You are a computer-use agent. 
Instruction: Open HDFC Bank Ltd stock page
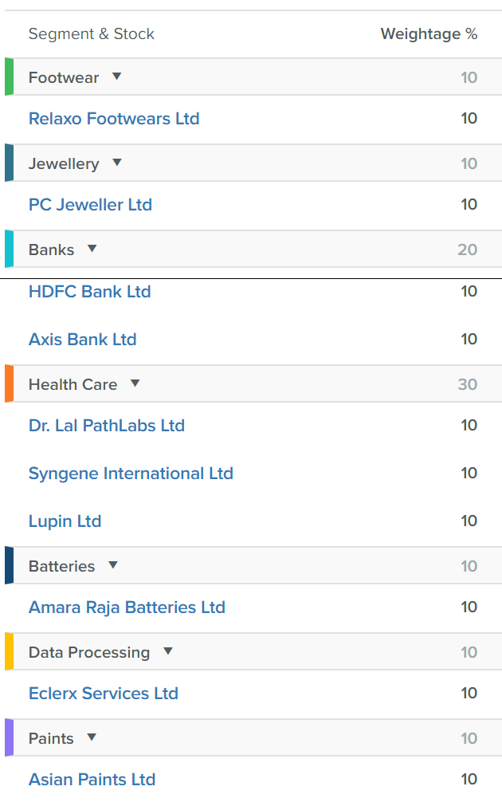click(x=90, y=292)
